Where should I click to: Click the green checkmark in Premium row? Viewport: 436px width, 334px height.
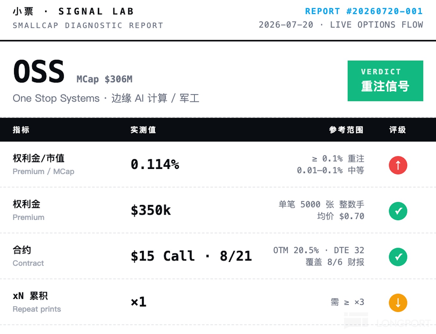point(398,211)
